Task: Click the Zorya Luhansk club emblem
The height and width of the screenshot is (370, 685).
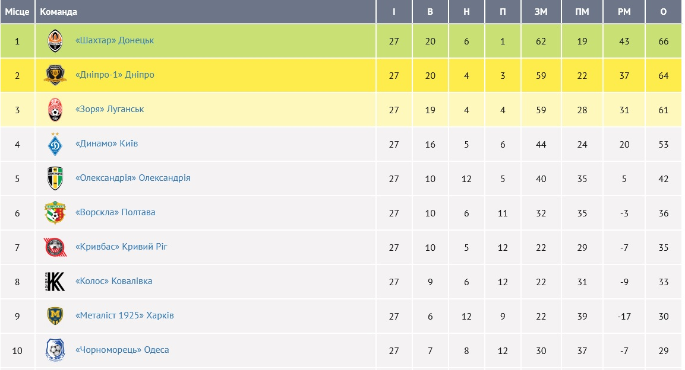Action: (55, 110)
